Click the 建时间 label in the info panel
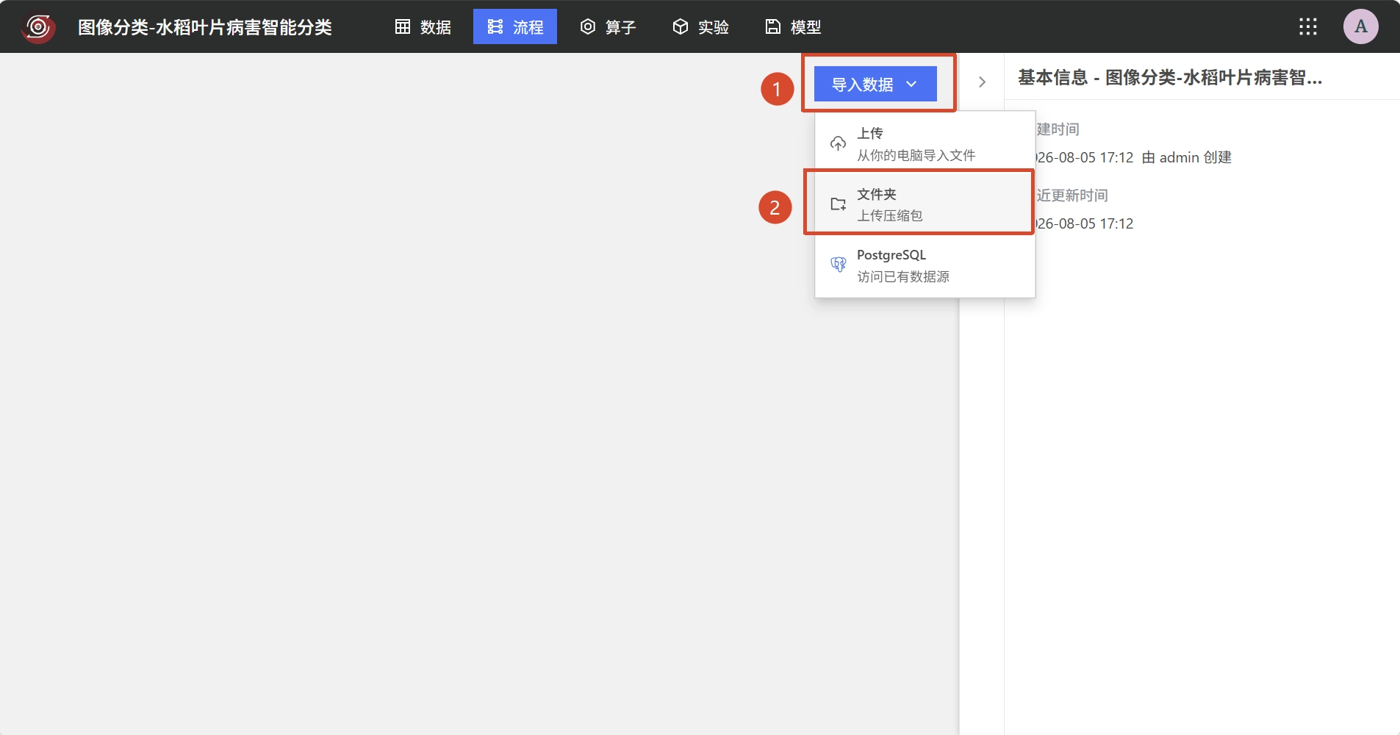 pyautogui.click(x=1058, y=129)
